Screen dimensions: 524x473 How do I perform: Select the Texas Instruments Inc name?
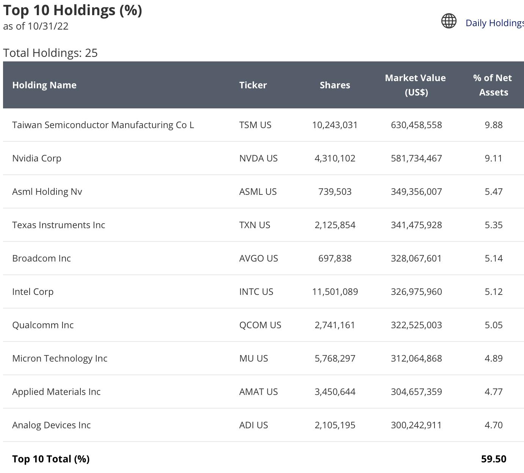point(58,225)
